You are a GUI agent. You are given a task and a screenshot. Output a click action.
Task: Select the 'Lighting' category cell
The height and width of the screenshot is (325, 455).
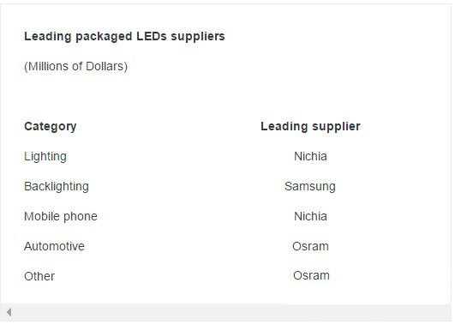45,157
